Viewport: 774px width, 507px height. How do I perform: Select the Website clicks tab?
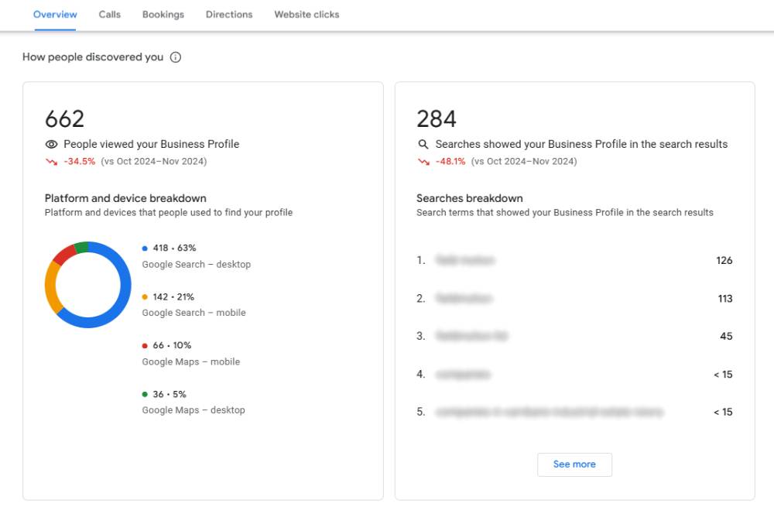click(307, 15)
